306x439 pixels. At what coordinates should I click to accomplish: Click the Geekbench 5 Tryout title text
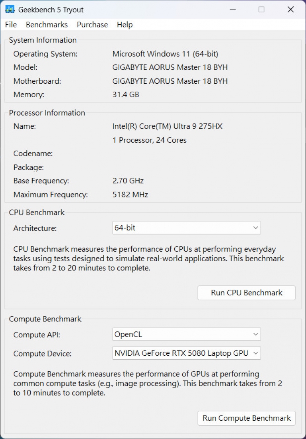point(51,10)
